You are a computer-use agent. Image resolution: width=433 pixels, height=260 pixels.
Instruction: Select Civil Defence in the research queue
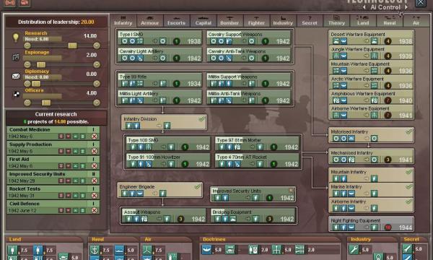[x=53, y=207]
